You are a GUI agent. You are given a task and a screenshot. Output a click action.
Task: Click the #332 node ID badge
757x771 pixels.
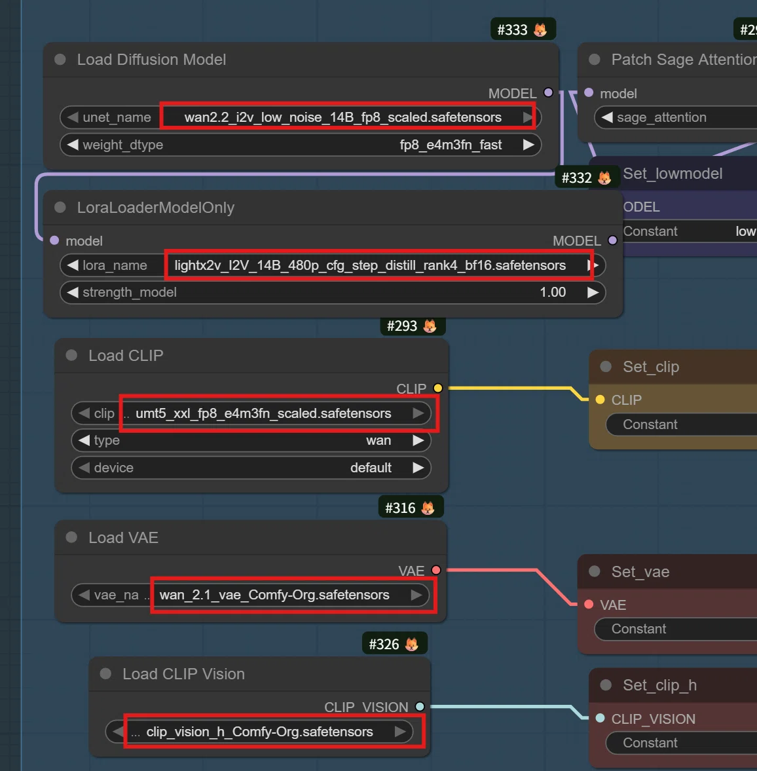click(x=587, y=178)
